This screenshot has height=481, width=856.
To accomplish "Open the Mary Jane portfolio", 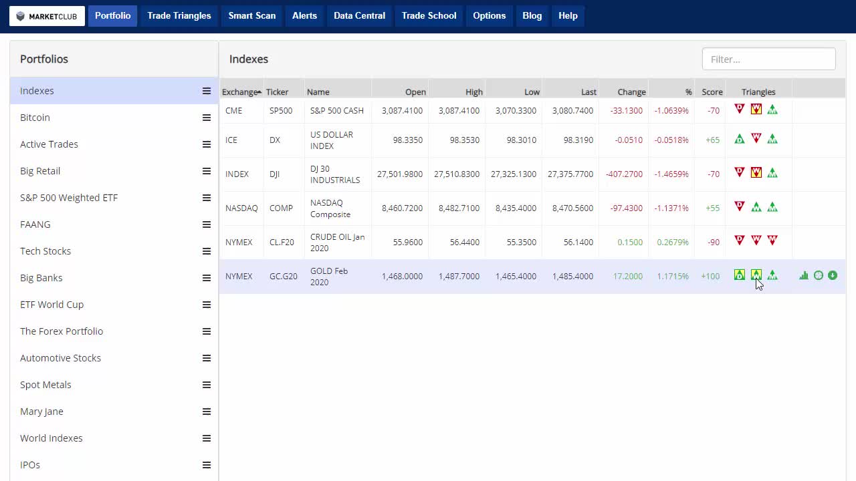I will pos(114,412).
